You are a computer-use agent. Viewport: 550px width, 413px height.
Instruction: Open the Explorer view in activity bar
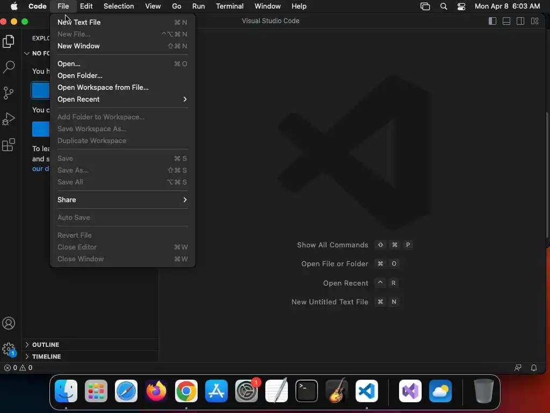[9, 41]
